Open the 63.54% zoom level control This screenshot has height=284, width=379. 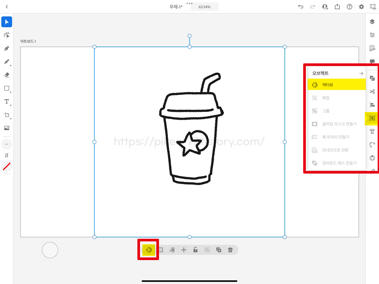(x=205, y=7)
